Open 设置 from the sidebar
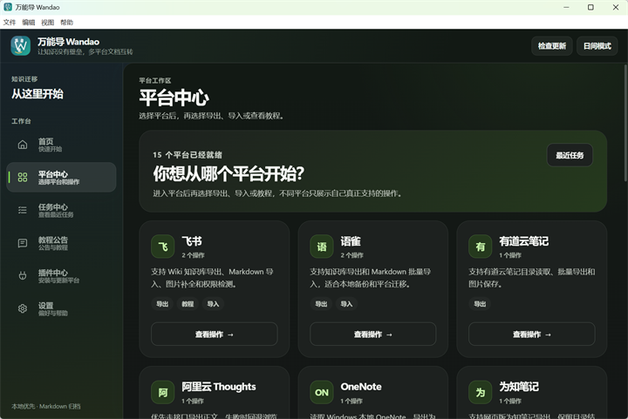Image resolution: width=628 pixels, height=419 pixels. click(61, 308)
